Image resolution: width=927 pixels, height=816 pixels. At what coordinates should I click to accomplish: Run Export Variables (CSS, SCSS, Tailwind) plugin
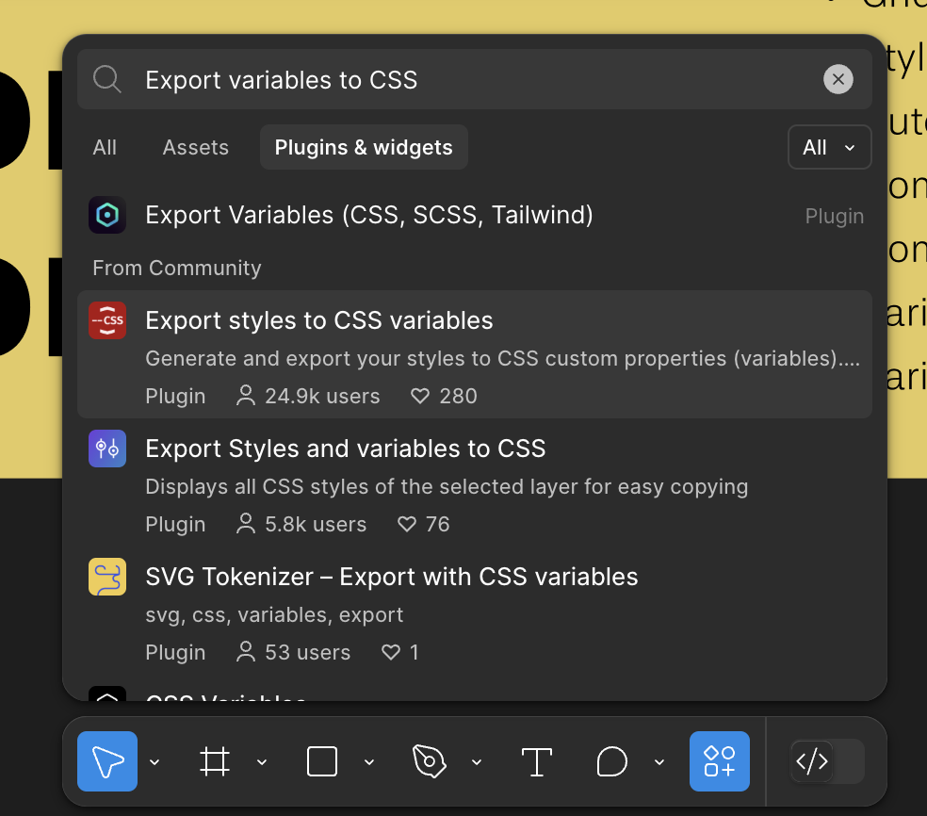point(369,216)
